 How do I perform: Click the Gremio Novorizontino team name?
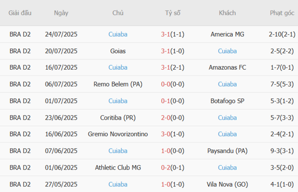(118, 134)
